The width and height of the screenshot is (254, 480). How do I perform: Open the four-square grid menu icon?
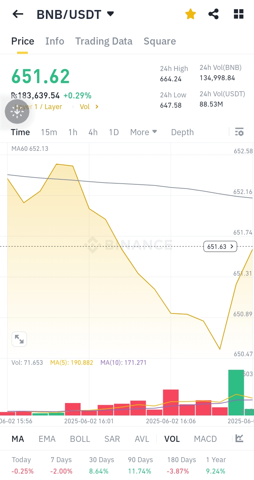[239, 14]
